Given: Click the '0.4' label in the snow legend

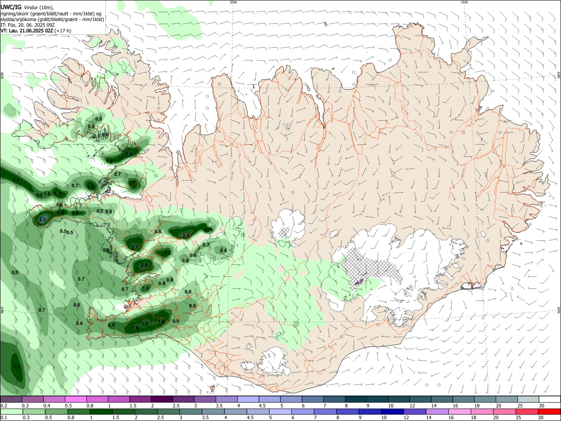Looking at the screenshot, I should coord(46,406).
